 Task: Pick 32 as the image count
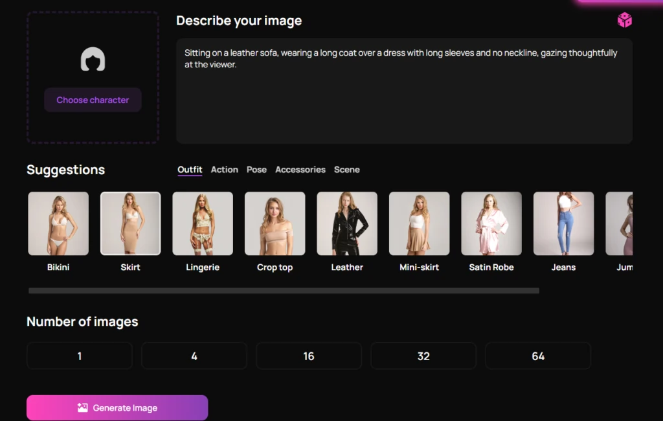click(423, 356)
